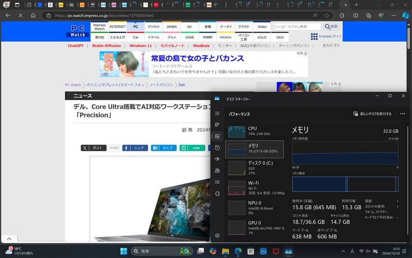This screenshot has height=258, width=412.
Task: Click PC Watch site logo
Action: 78,31
